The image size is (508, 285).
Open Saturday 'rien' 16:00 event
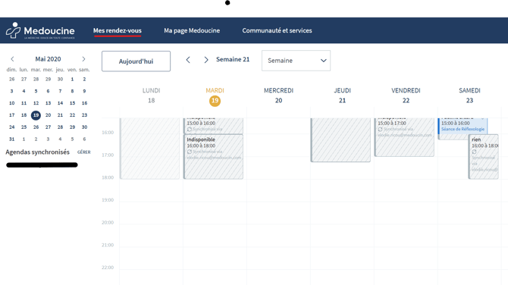[x=484, y=157]
